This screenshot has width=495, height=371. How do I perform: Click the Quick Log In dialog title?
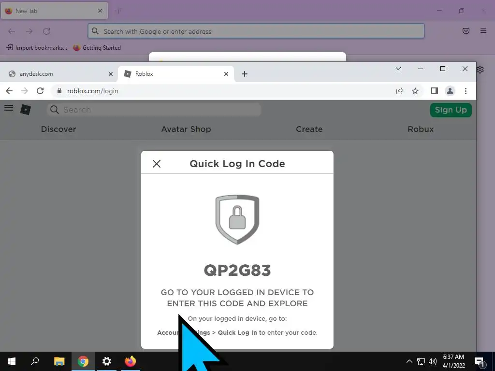(237, 164)
